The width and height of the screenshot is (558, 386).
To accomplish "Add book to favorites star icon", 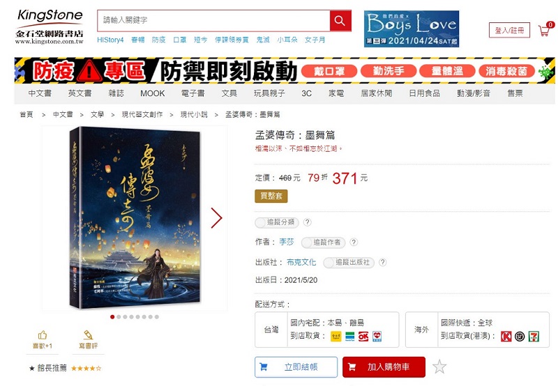I will (439, 366).
